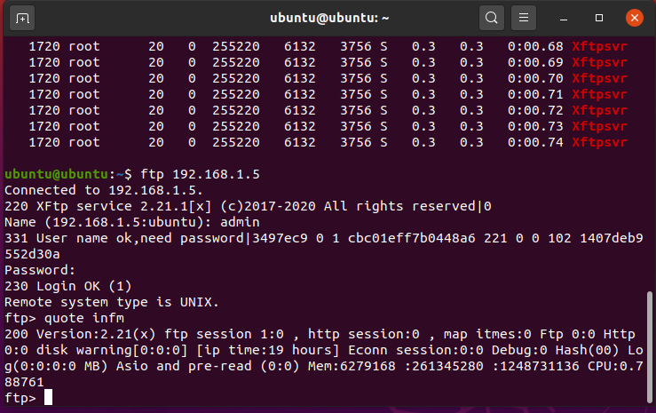The image size is (656, 413).
Task: Click the ftp prompt cursor block
Action: (x=49, y=397)
